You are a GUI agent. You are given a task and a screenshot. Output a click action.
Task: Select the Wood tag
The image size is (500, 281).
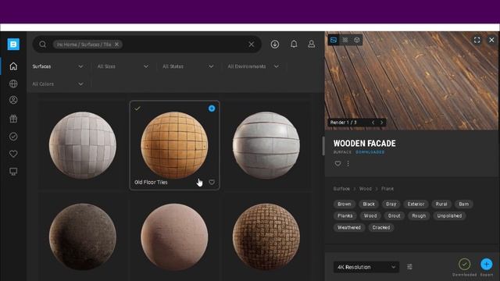coord(370,215)
